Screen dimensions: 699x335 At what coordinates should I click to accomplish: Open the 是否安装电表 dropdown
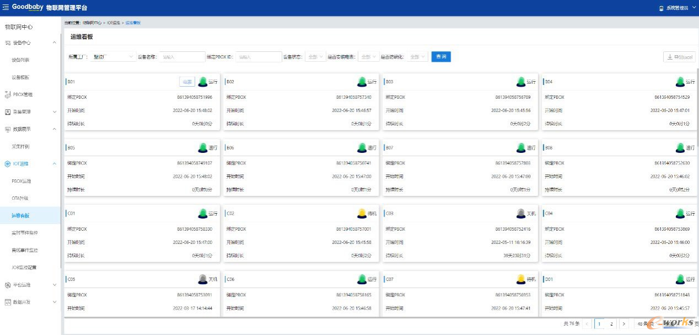[x=369, y=57]
